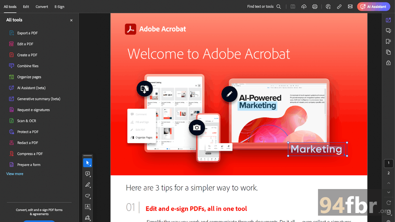Open the bookmarks panel in right rail
The width and height of the screenshot is (395, 222).
[388, 41]
